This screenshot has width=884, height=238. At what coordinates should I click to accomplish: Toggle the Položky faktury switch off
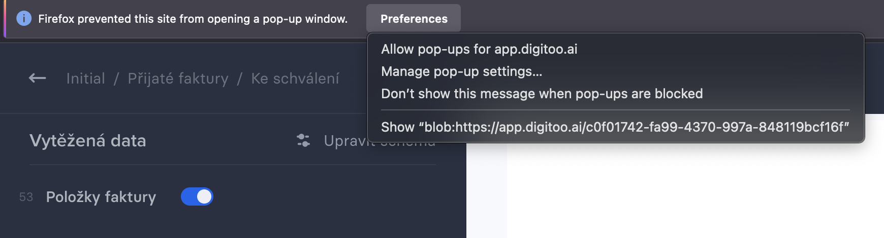coord(197,196)
